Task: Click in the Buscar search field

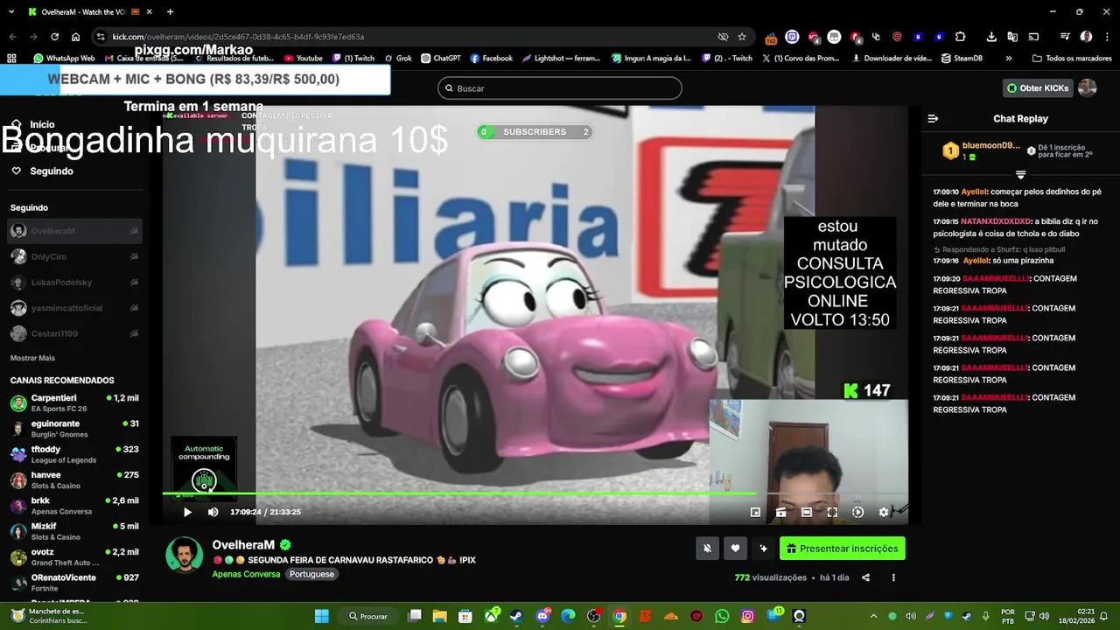Action: (x=560, y=88)
